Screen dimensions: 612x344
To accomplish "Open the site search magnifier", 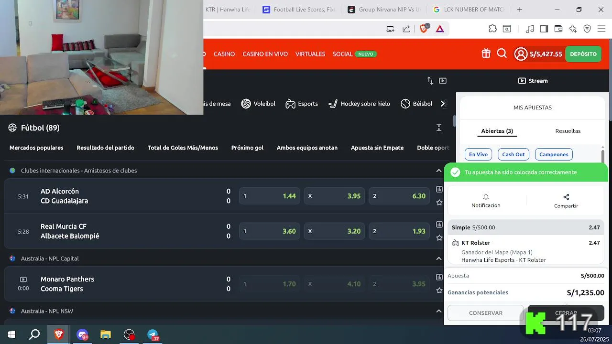I will (502, 54).
